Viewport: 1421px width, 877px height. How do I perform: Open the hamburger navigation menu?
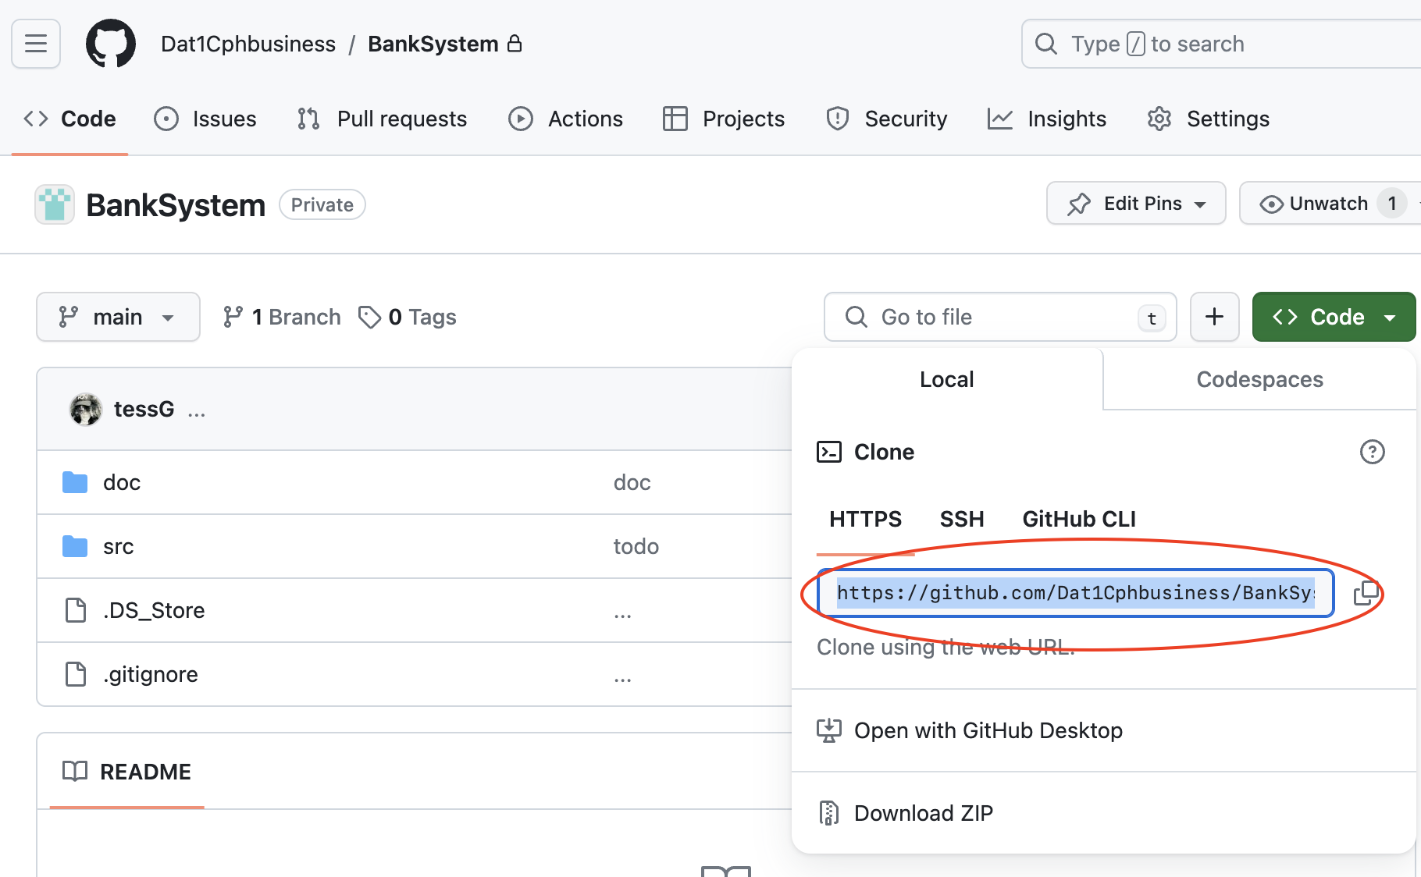pos(36,44)
